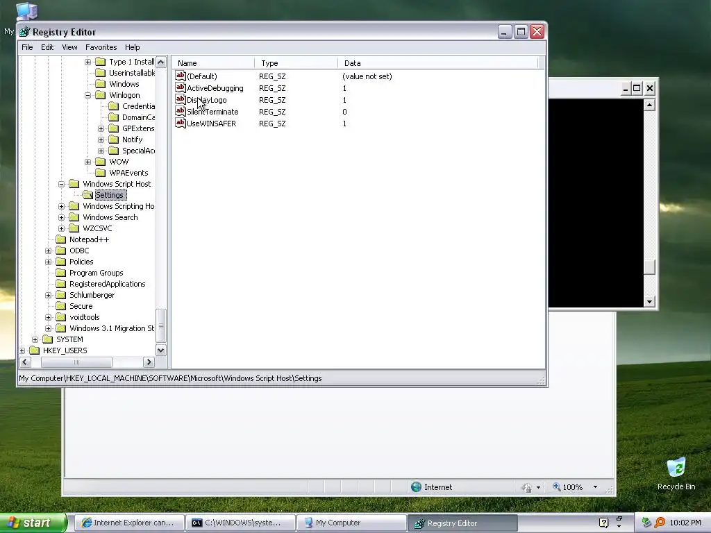
Task: Click the Windows Script Host folder icon
Action: (x=74, y=183)
